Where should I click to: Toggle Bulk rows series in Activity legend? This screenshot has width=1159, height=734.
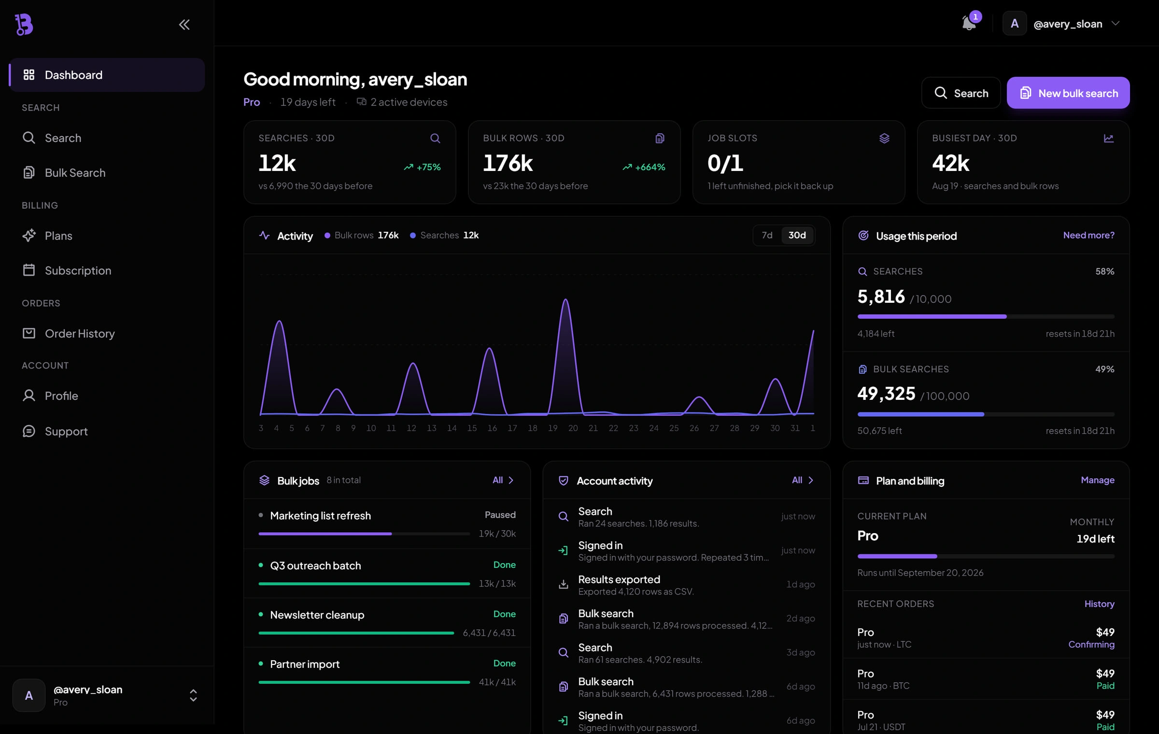(x=361, y=235)
